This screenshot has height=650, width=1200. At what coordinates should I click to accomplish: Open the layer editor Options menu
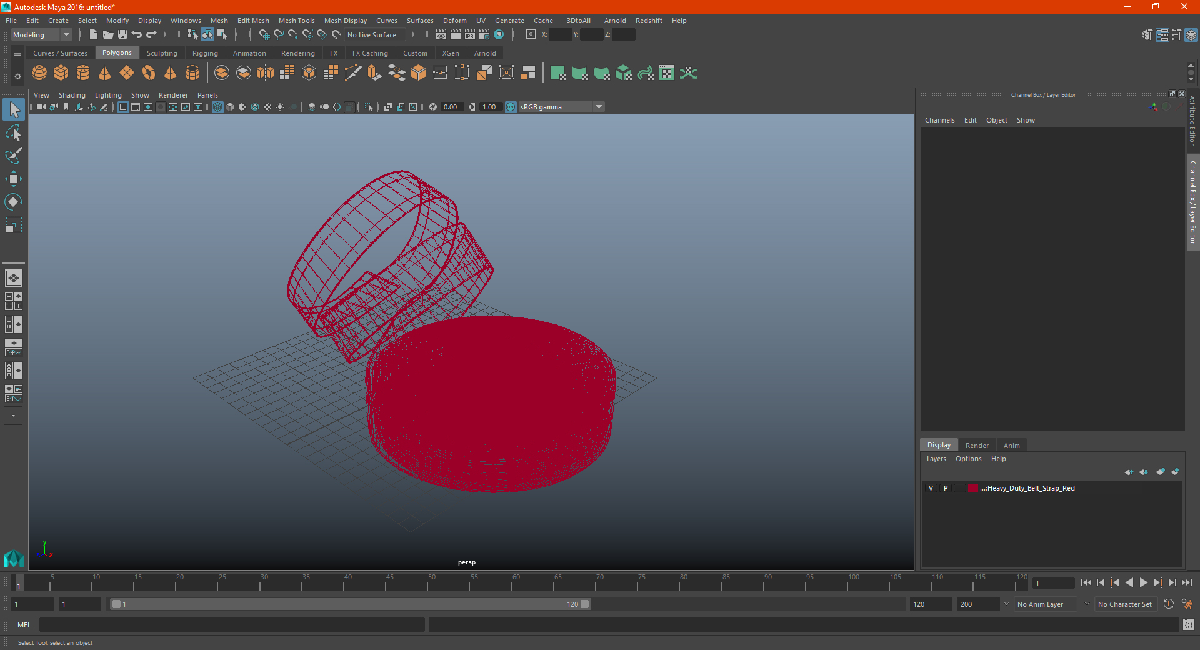(969, 459)
